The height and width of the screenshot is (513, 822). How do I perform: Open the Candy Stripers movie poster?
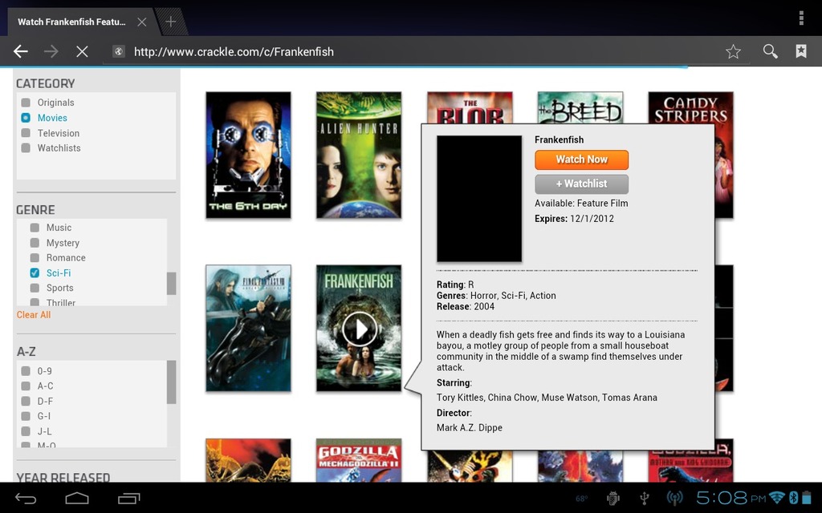[691, 108]
